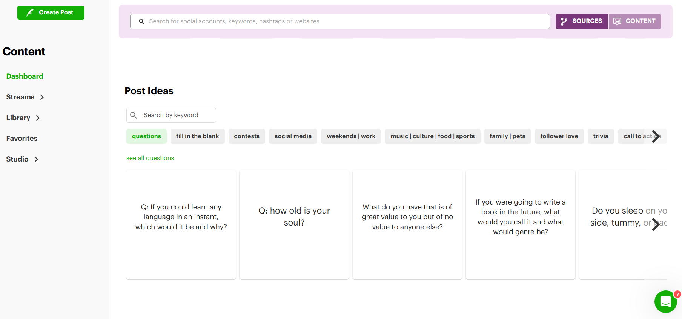Click the magnifier icon in keyword search
The width and height of the screenshot is (682, 319).
[134, 115]
